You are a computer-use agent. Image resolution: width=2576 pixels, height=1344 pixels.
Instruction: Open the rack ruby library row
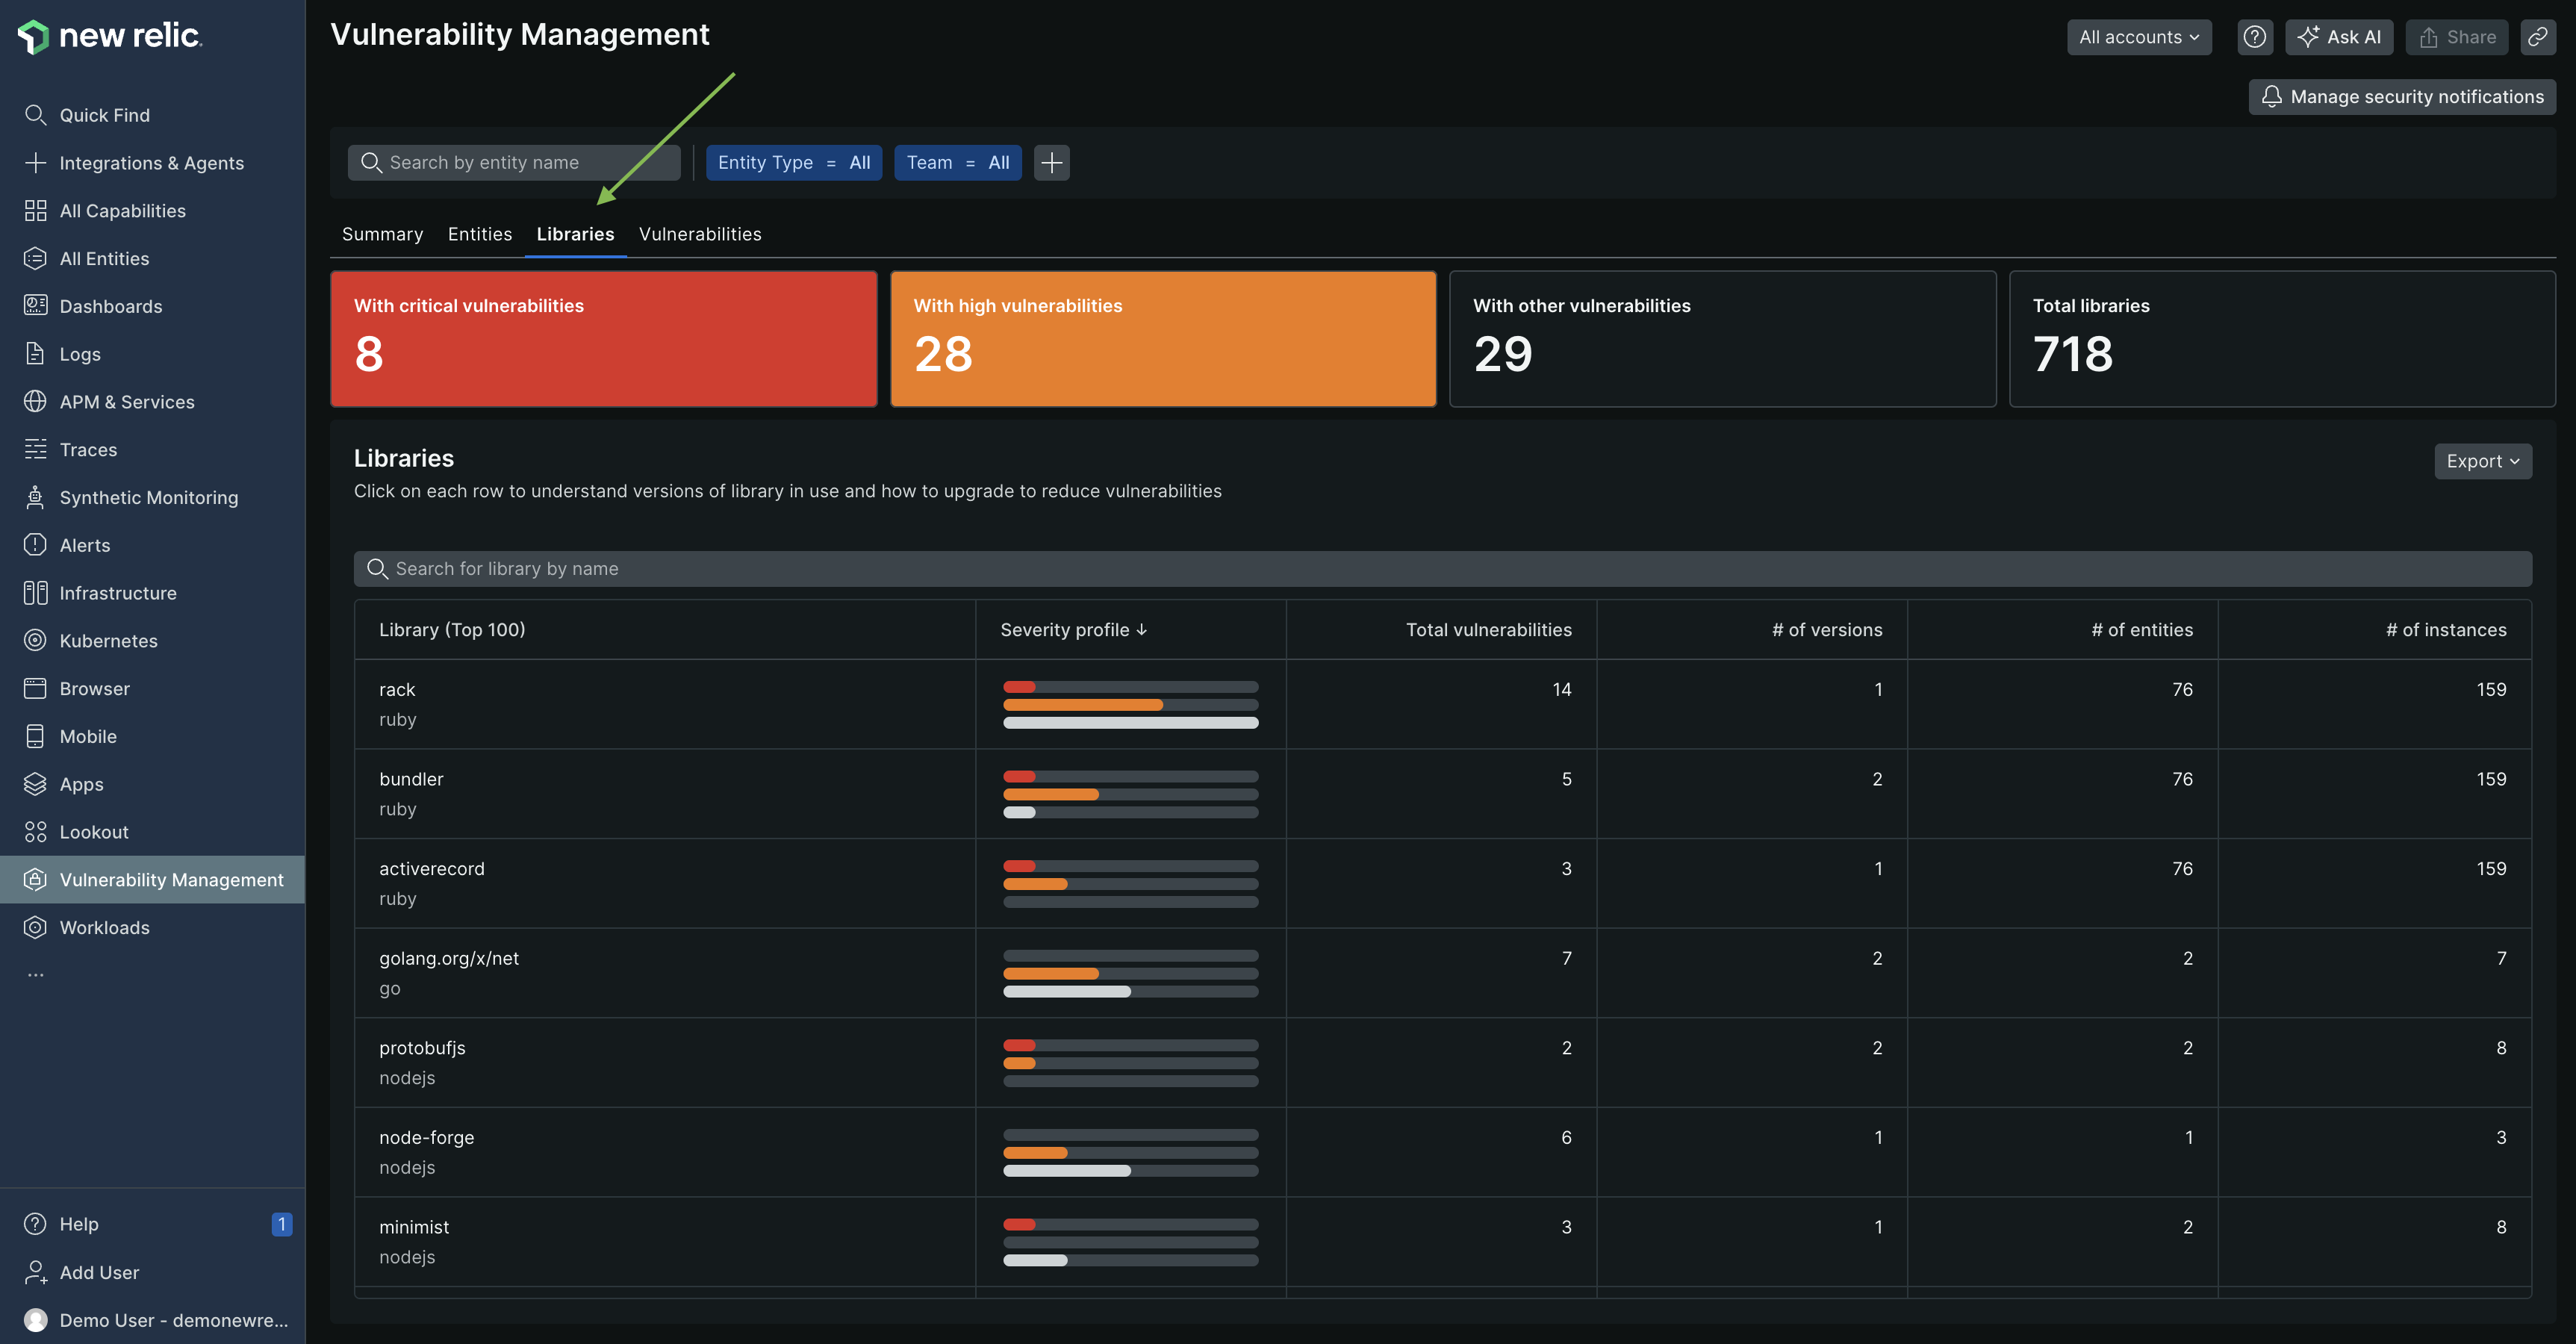click(1442, 704)
